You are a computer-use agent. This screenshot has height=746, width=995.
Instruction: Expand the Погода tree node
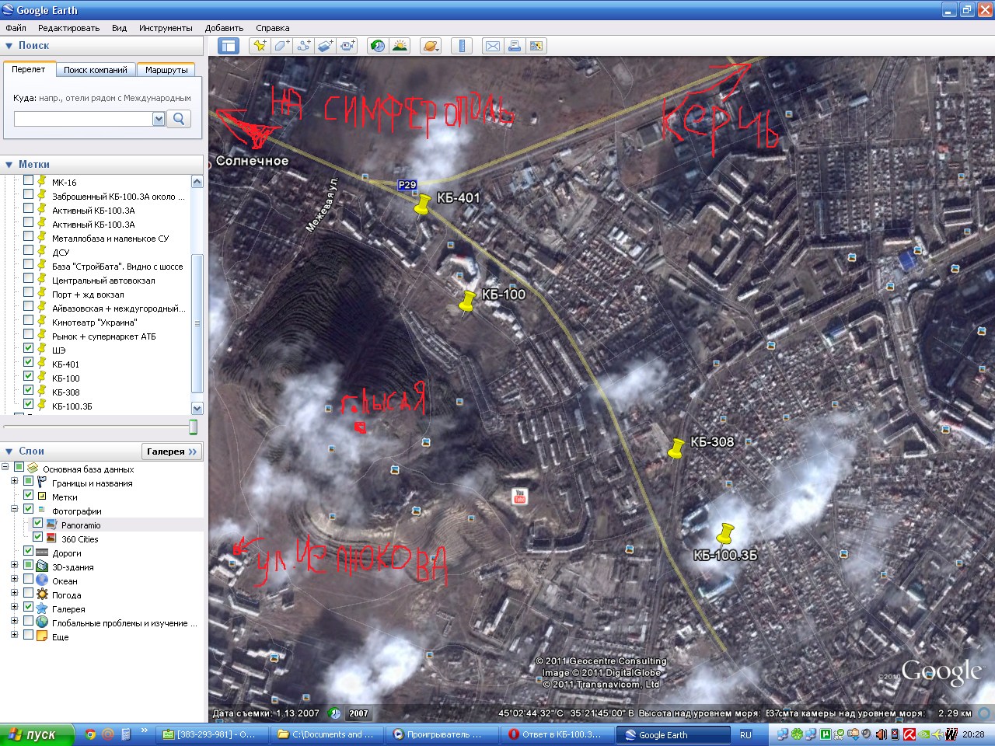tap(15, 594)
